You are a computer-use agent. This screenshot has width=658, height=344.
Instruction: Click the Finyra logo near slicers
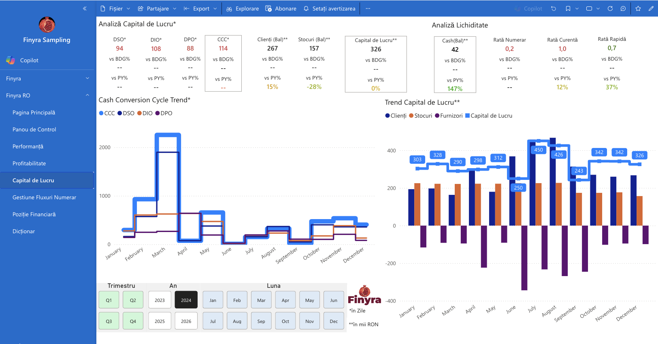(x=364, y=295)
